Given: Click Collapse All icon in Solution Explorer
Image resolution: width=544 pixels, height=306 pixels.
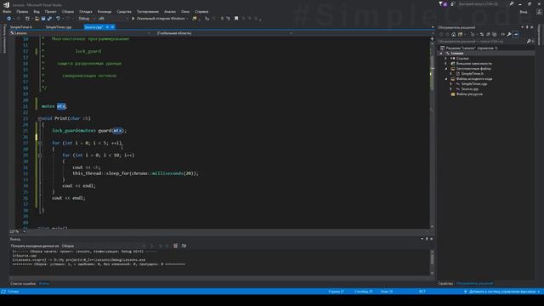Looking at the screenshot, I should pyautogui.click(x=488, y=34).
